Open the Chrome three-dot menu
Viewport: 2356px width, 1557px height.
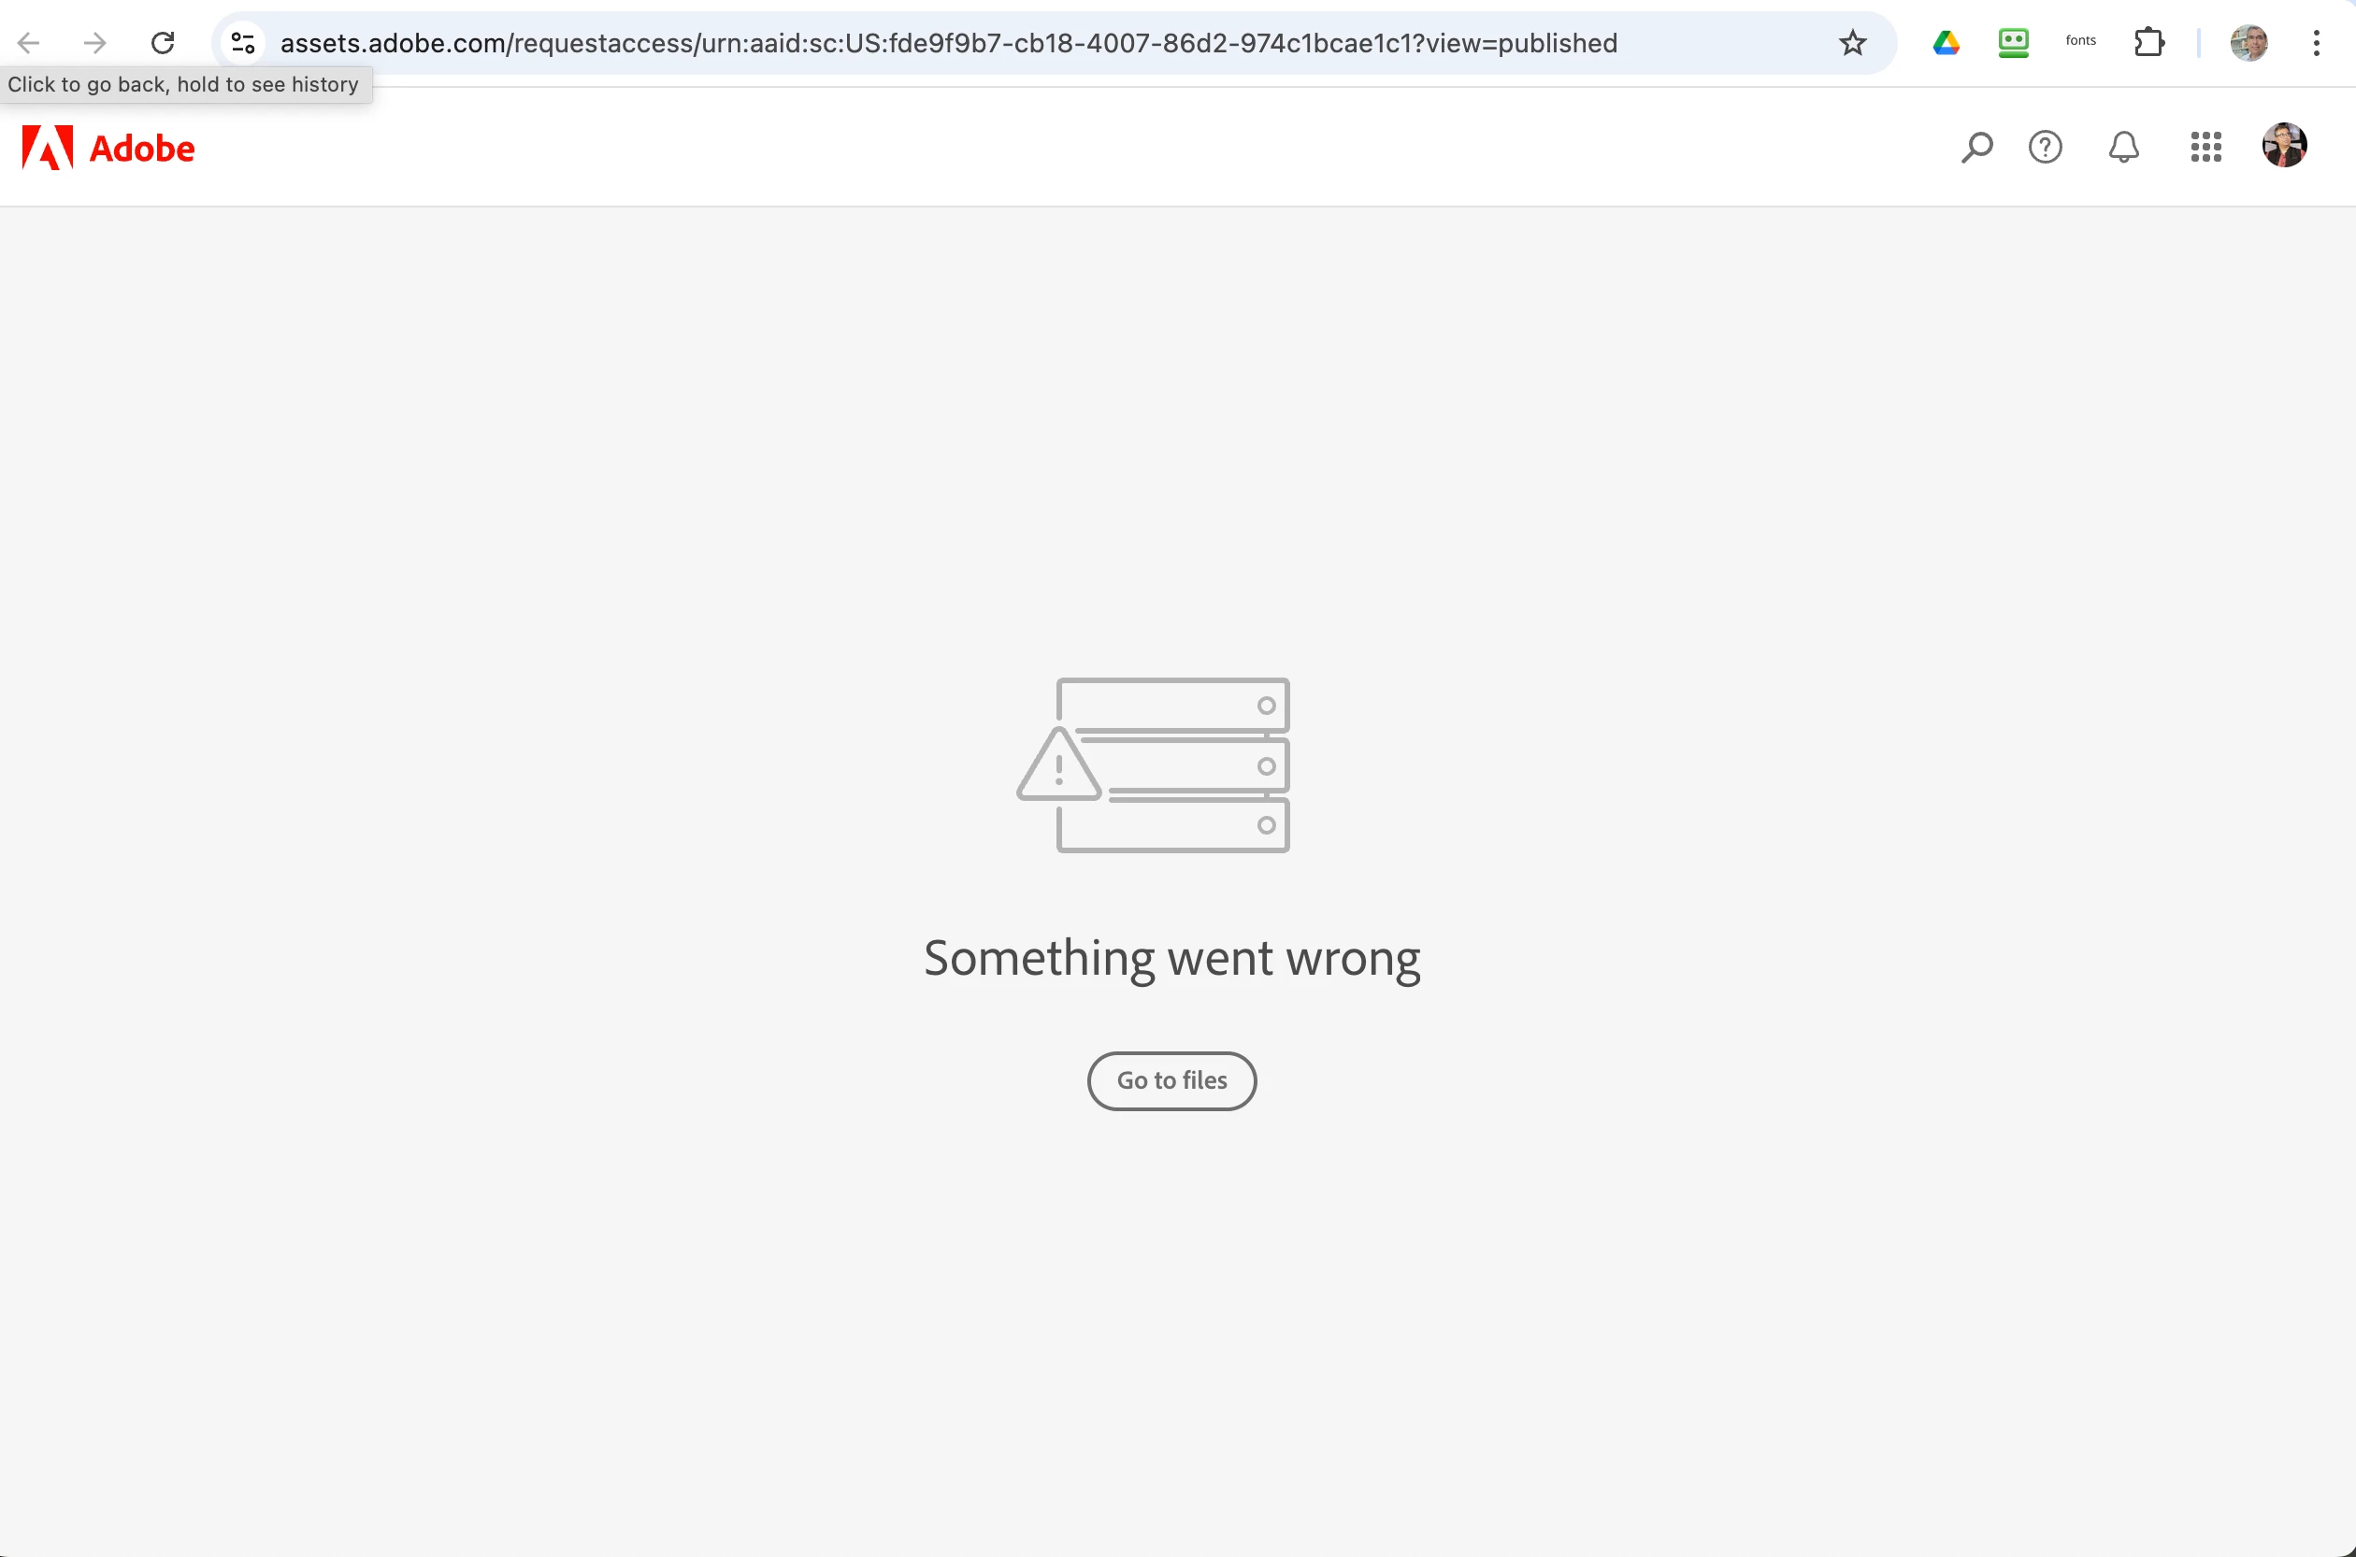2317,43
